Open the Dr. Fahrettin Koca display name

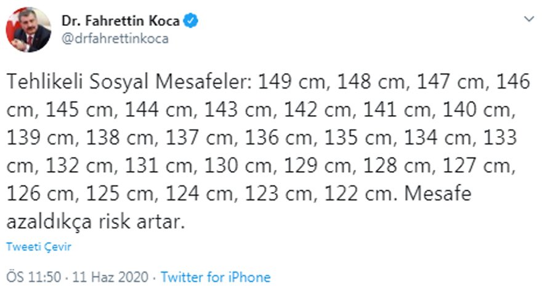coord(121,21)
